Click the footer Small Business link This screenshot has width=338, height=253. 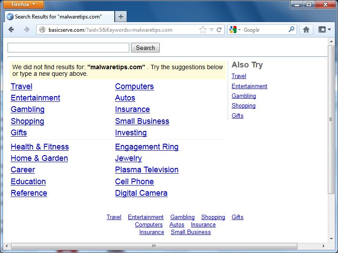tap(191, 232)
